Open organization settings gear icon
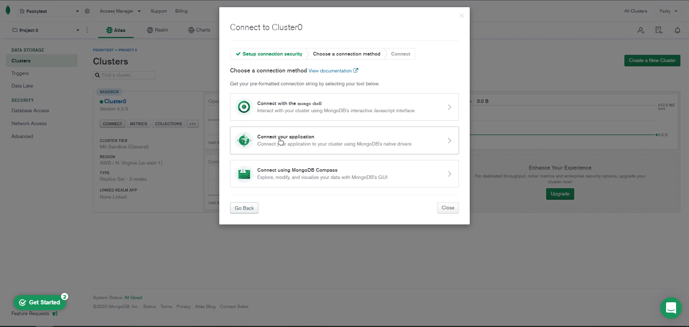Viewport: 689px width, 327px height. point(87,11)
